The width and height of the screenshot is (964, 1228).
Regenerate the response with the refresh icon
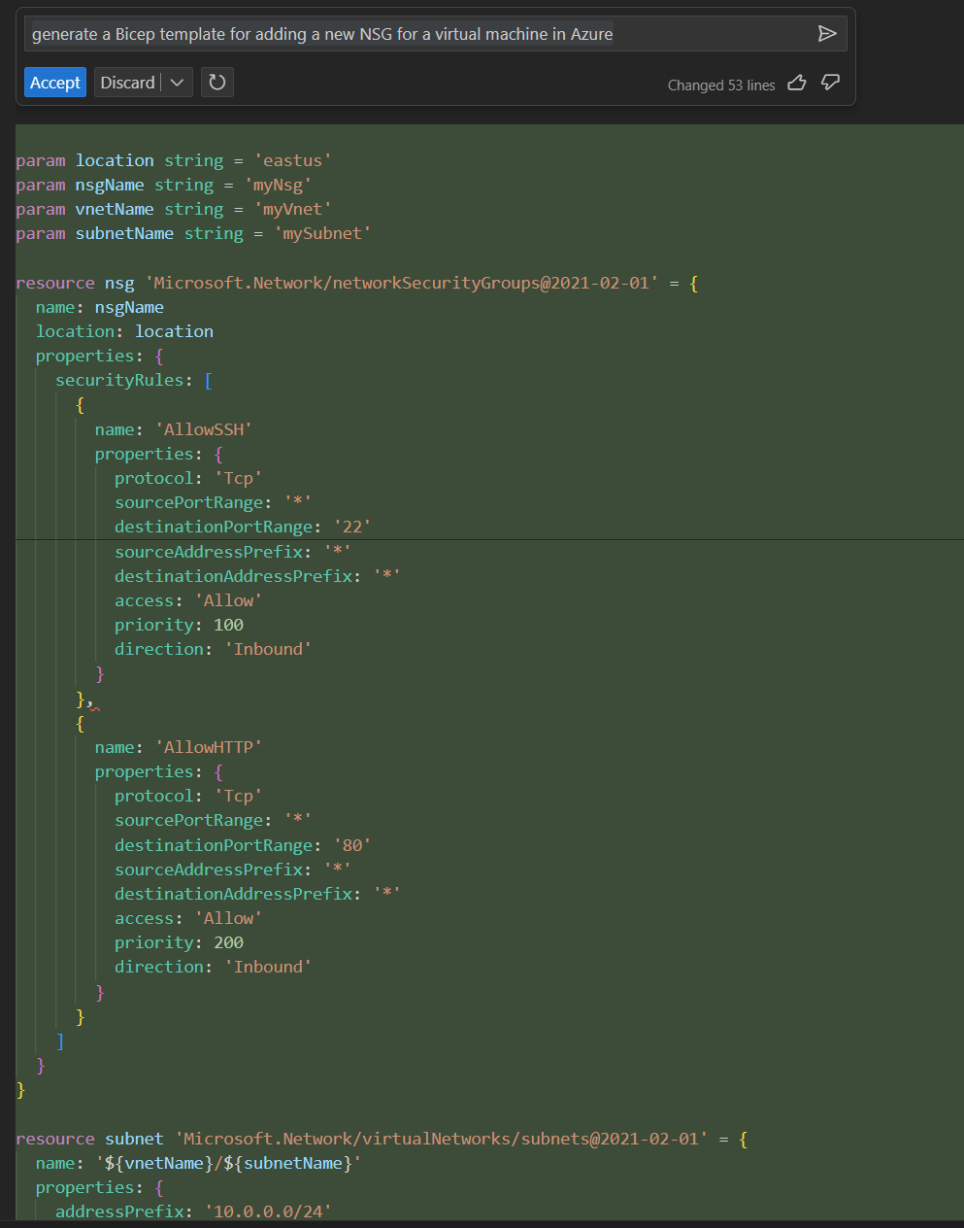coord(217,83)
